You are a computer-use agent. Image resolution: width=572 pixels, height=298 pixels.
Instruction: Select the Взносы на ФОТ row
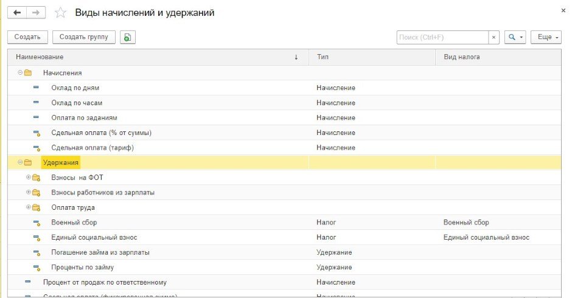[x=285, y=178]
